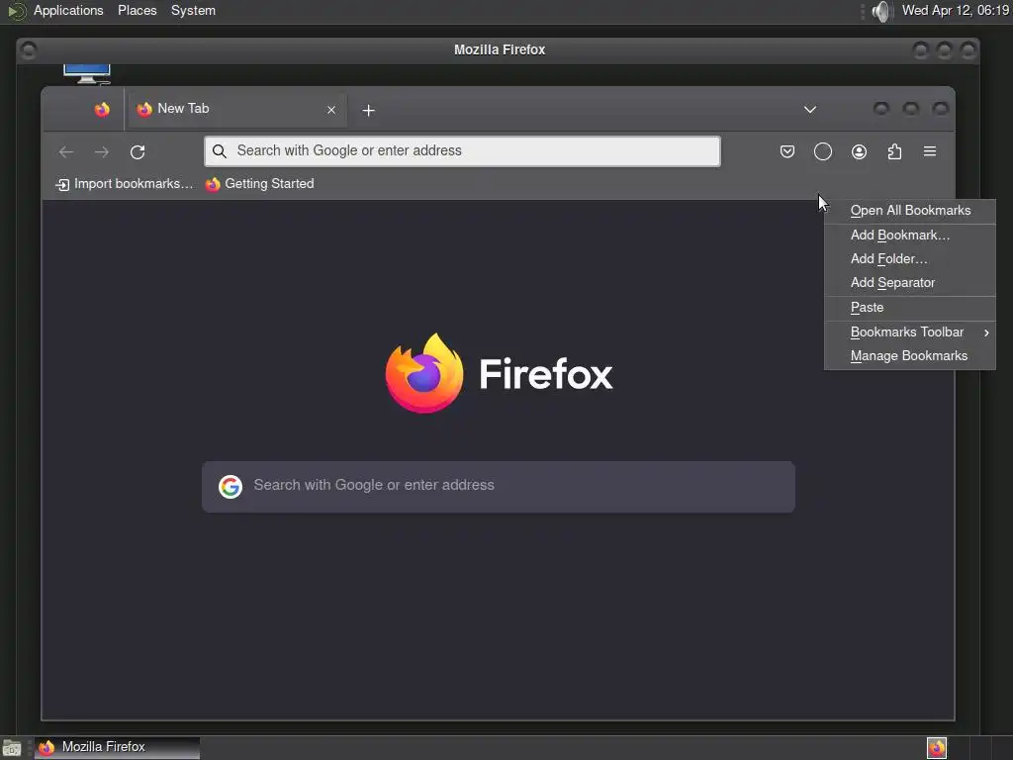
Task: Click the outer Mozilla Firefox window menu button
Action: (29, 49)
